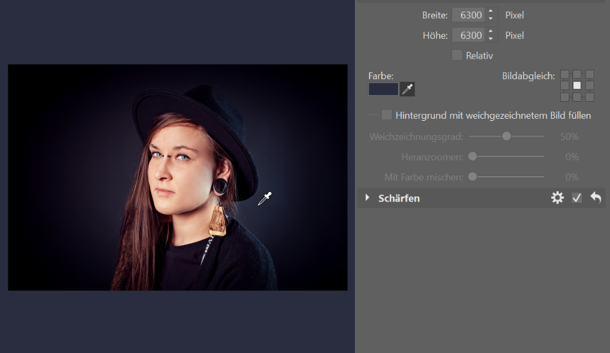
Task: Enable the Relativ checkbox
Action: (457, 55)
